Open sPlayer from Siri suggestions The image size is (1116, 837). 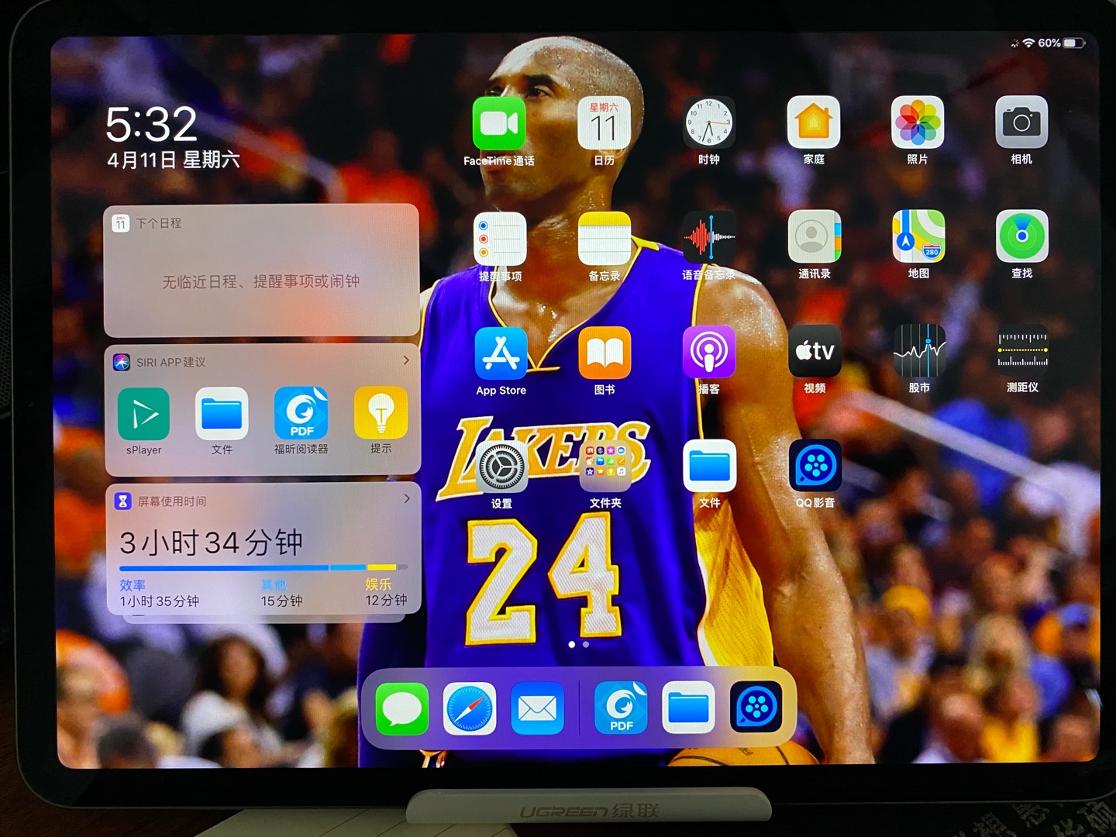point(144,415)
